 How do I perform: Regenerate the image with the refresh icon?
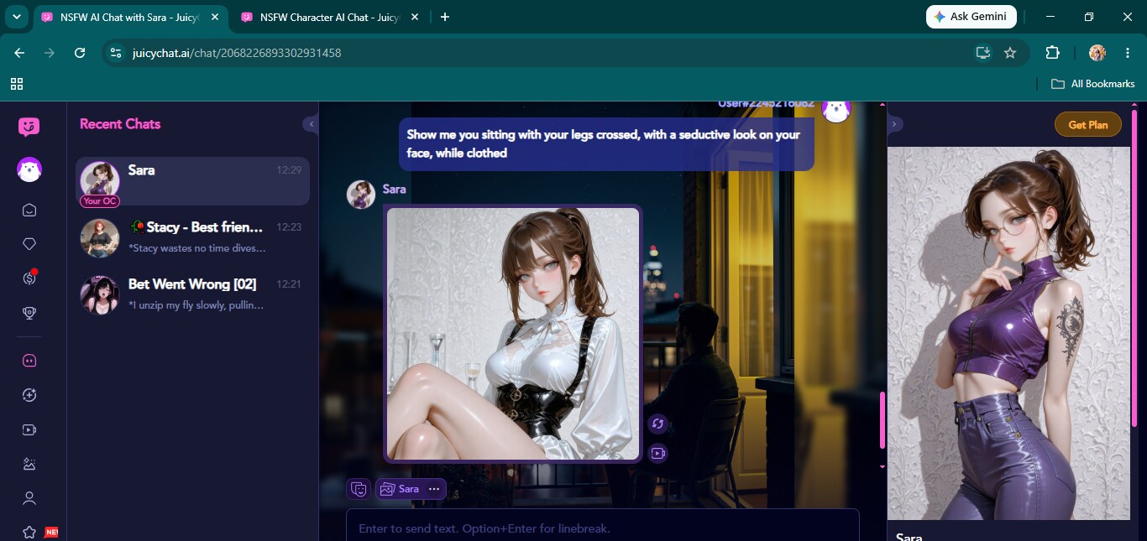click(657, 424)
